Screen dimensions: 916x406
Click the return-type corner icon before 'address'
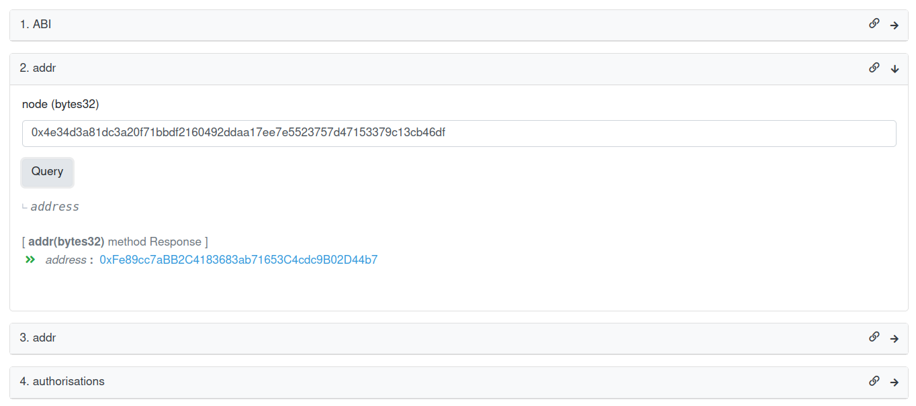coord(25,207)
